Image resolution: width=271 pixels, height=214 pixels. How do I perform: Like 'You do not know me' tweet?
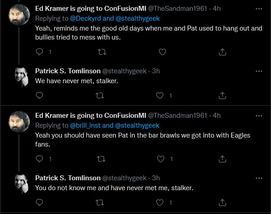tap(160, 202)
